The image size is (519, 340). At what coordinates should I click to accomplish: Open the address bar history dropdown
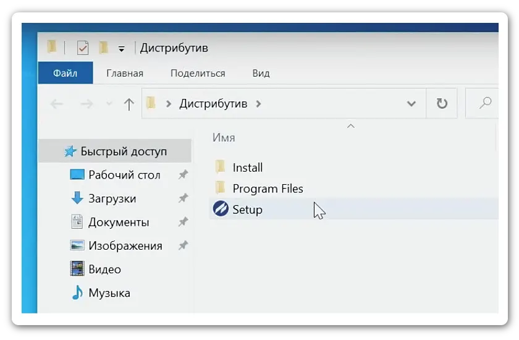pos(411,104)
